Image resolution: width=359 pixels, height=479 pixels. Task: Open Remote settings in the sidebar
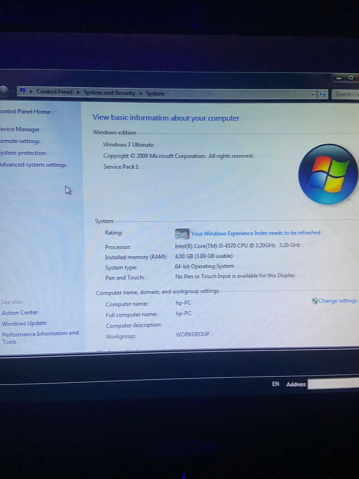pos(20,141)
